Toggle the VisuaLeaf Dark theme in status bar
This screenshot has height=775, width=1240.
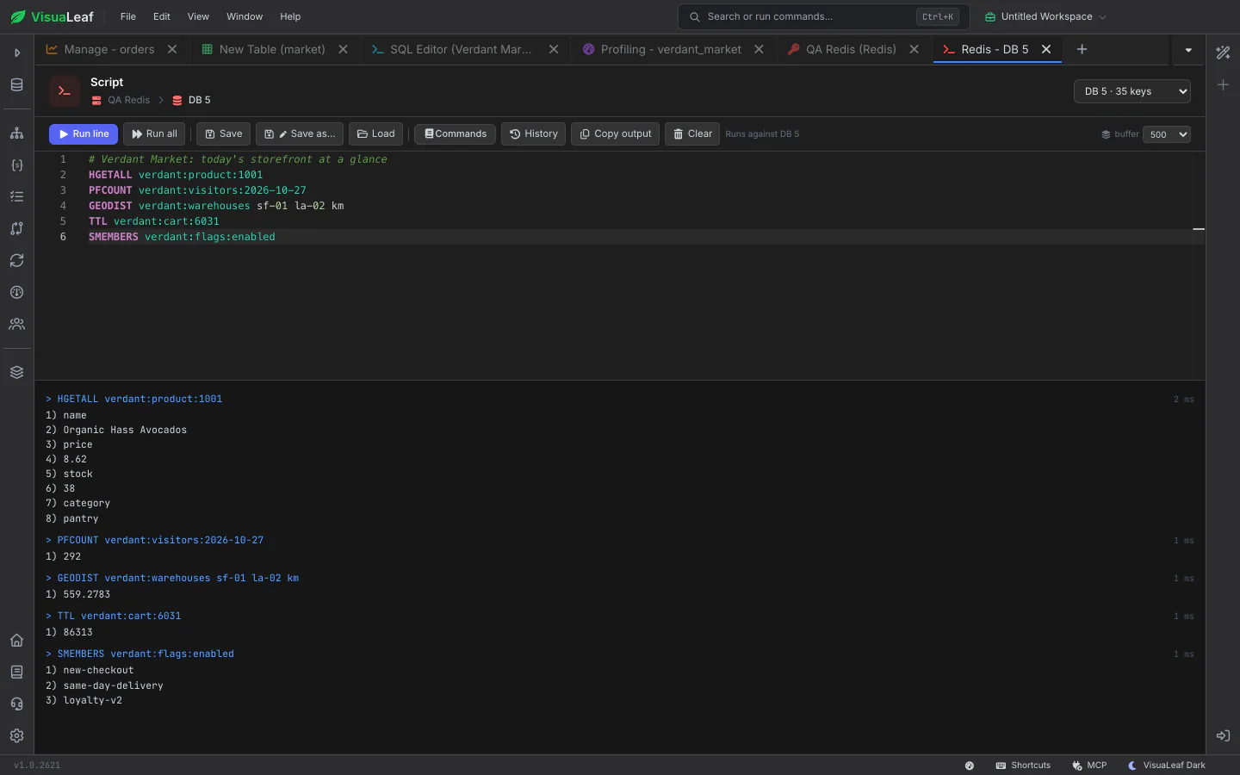pos(1166,766)
